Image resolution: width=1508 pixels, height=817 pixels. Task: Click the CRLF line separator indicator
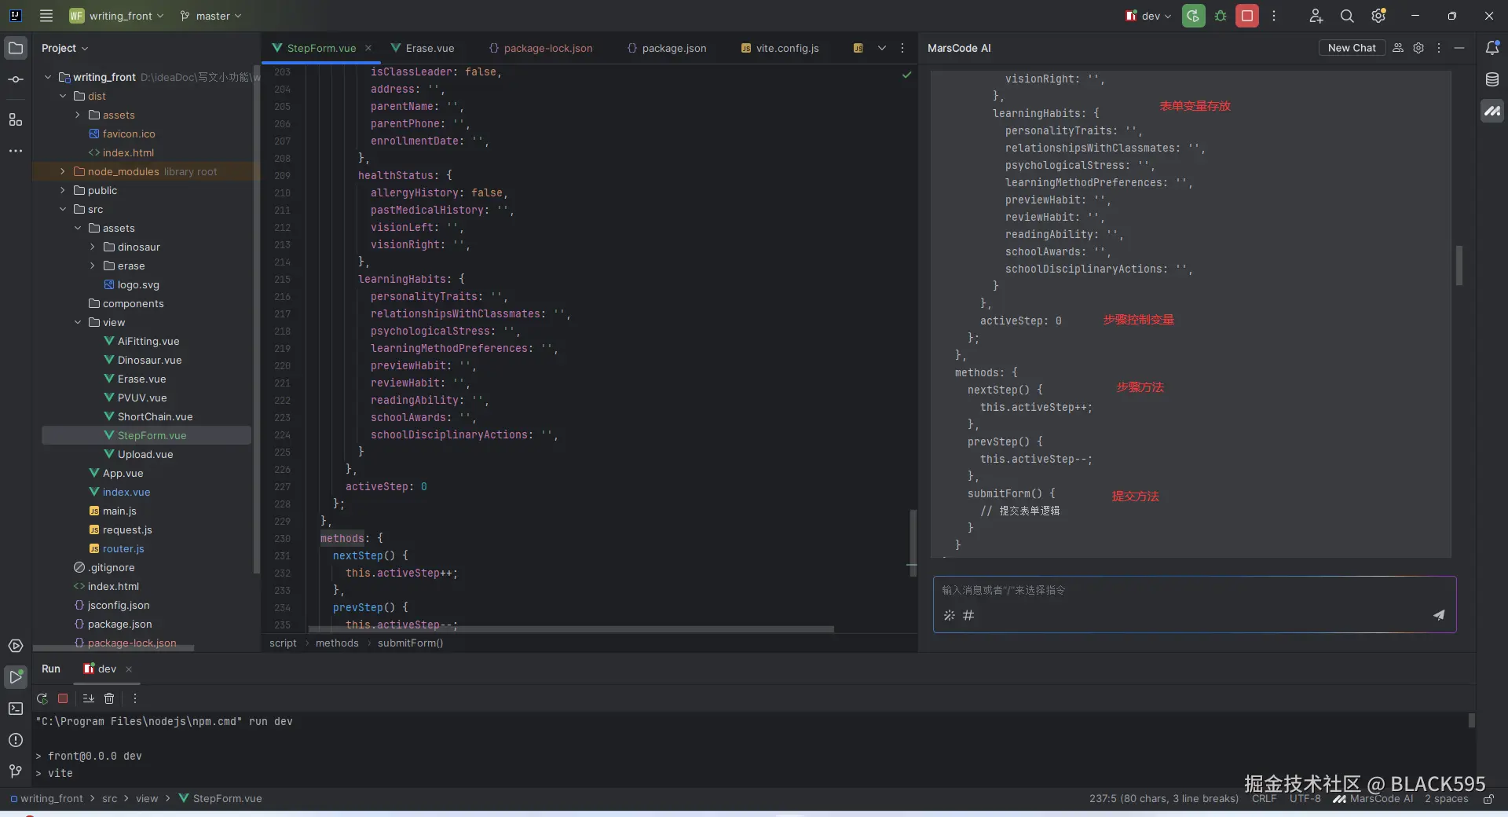(x=1264, y=799)
